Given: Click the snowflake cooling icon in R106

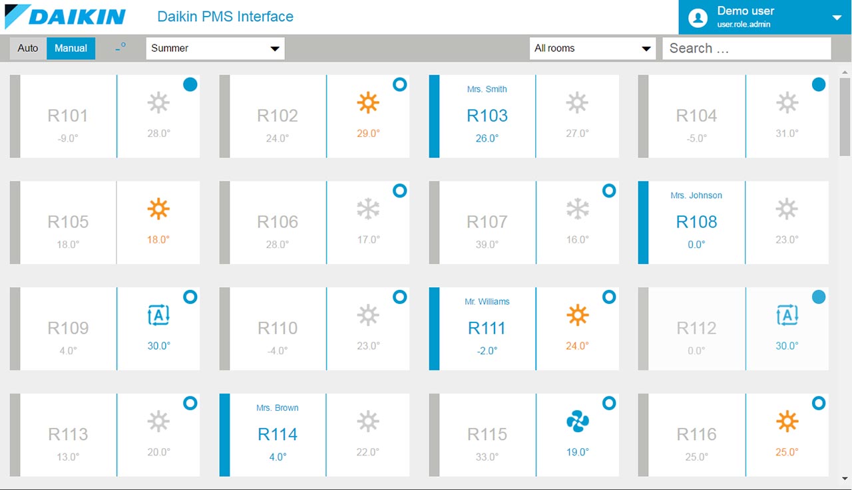Looking at the screenshot, I should click(367, 209).
